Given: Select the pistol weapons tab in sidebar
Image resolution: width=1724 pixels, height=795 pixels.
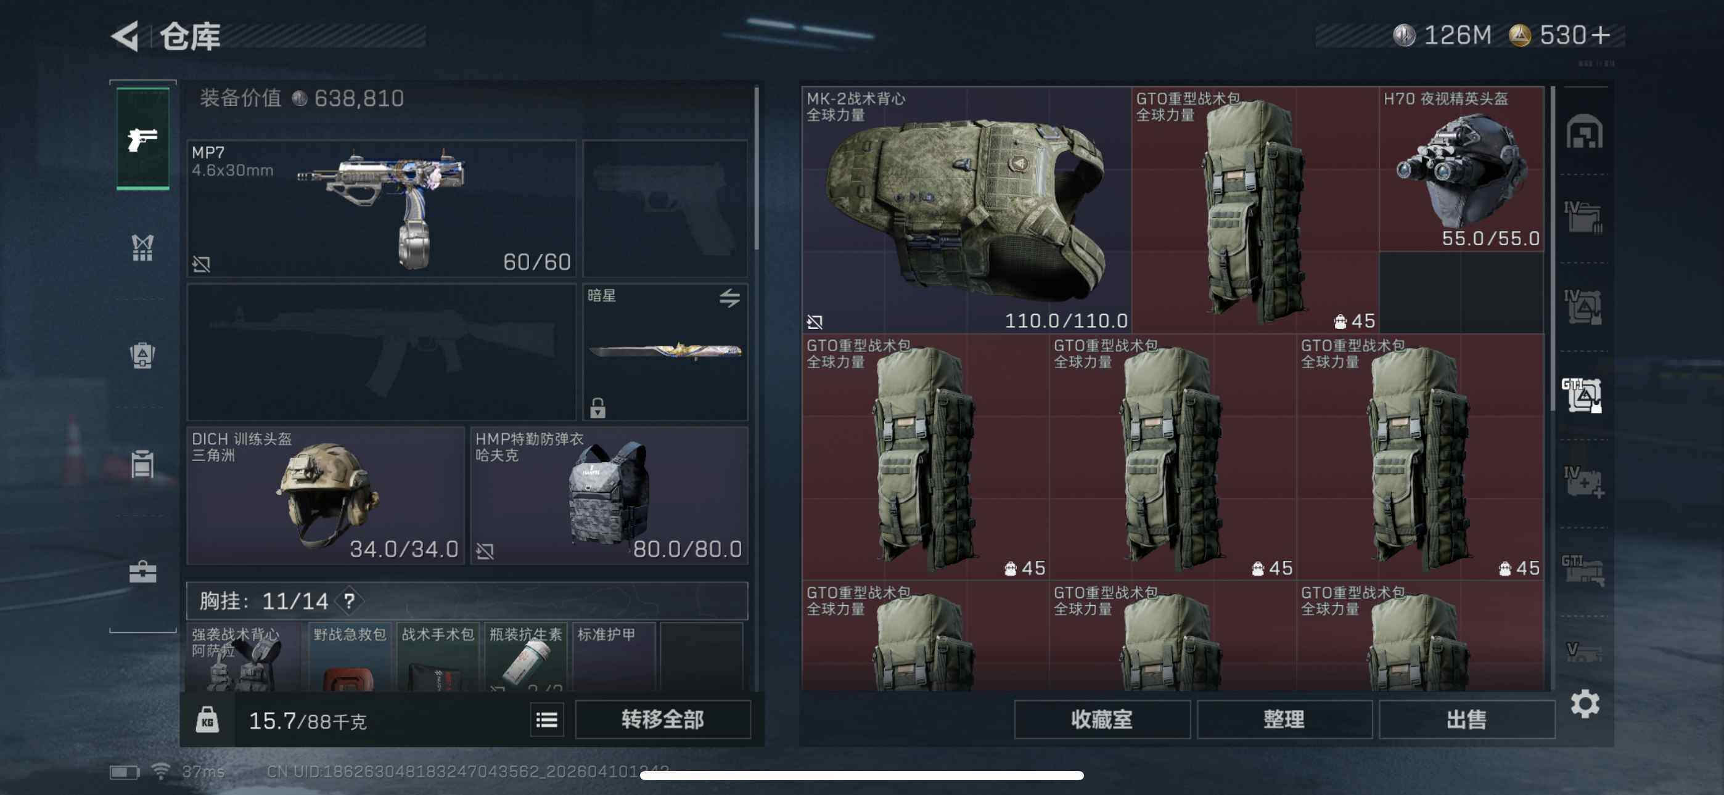Looking at the screenshot, I should pos(142,139).
